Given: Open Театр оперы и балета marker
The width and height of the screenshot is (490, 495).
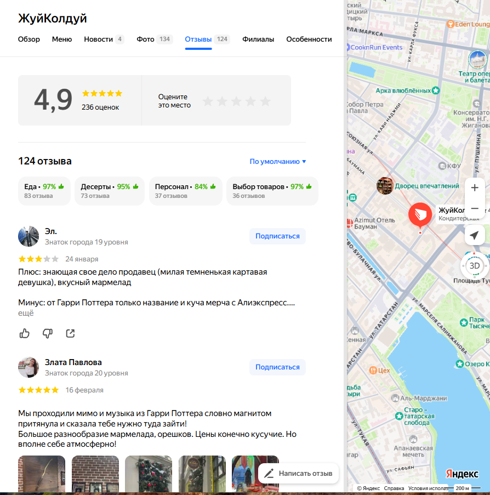Looking at the screenshot, I should pos(477,59).
